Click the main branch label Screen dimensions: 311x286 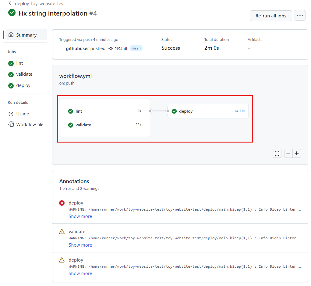tap(136, 48)
